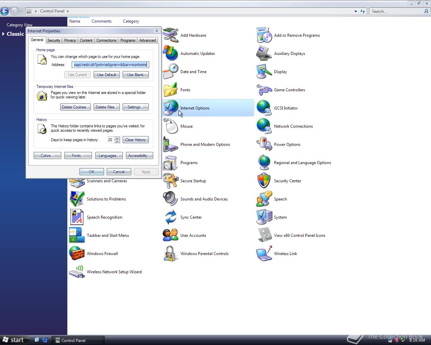Open the Scanners and Cameras item

[x=107, y=181]
